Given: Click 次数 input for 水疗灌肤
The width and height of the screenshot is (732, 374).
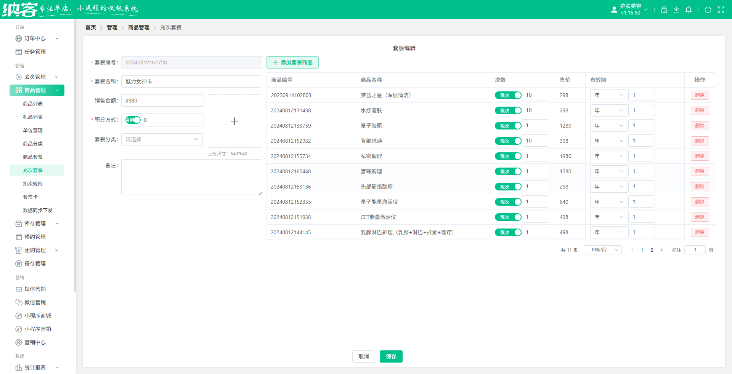Looking at the screenshot, I should click(535, 110).
